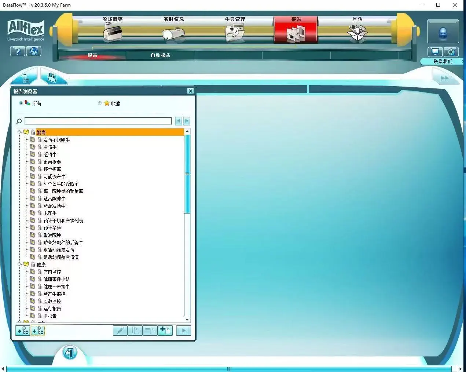Select the 产前监控 report
Screen dimensions: 466x372
52,272
